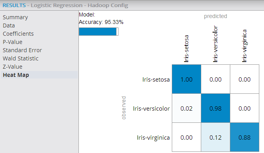Select the Heat Map section
Image resolution: width=264 pixels, height=153 pixels.
pos(39,75)
